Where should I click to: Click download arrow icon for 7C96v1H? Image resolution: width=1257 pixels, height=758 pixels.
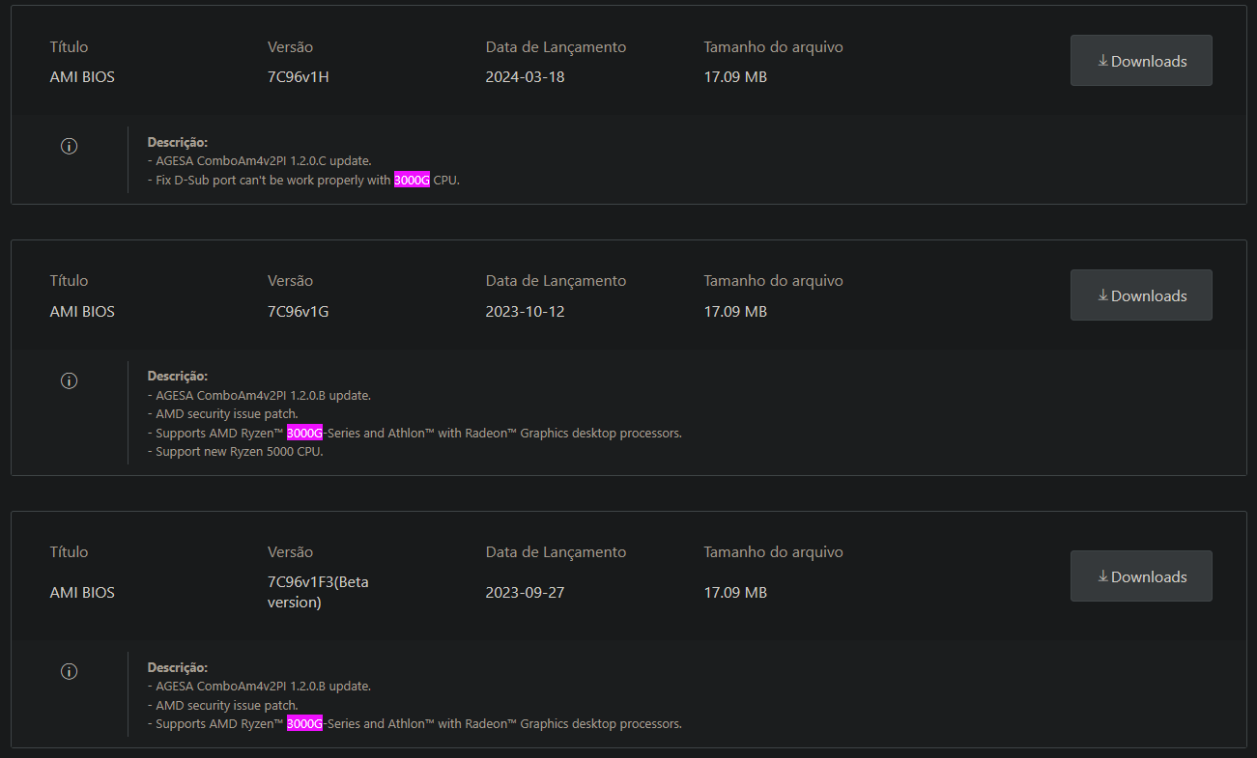[x=1102, y=61]
